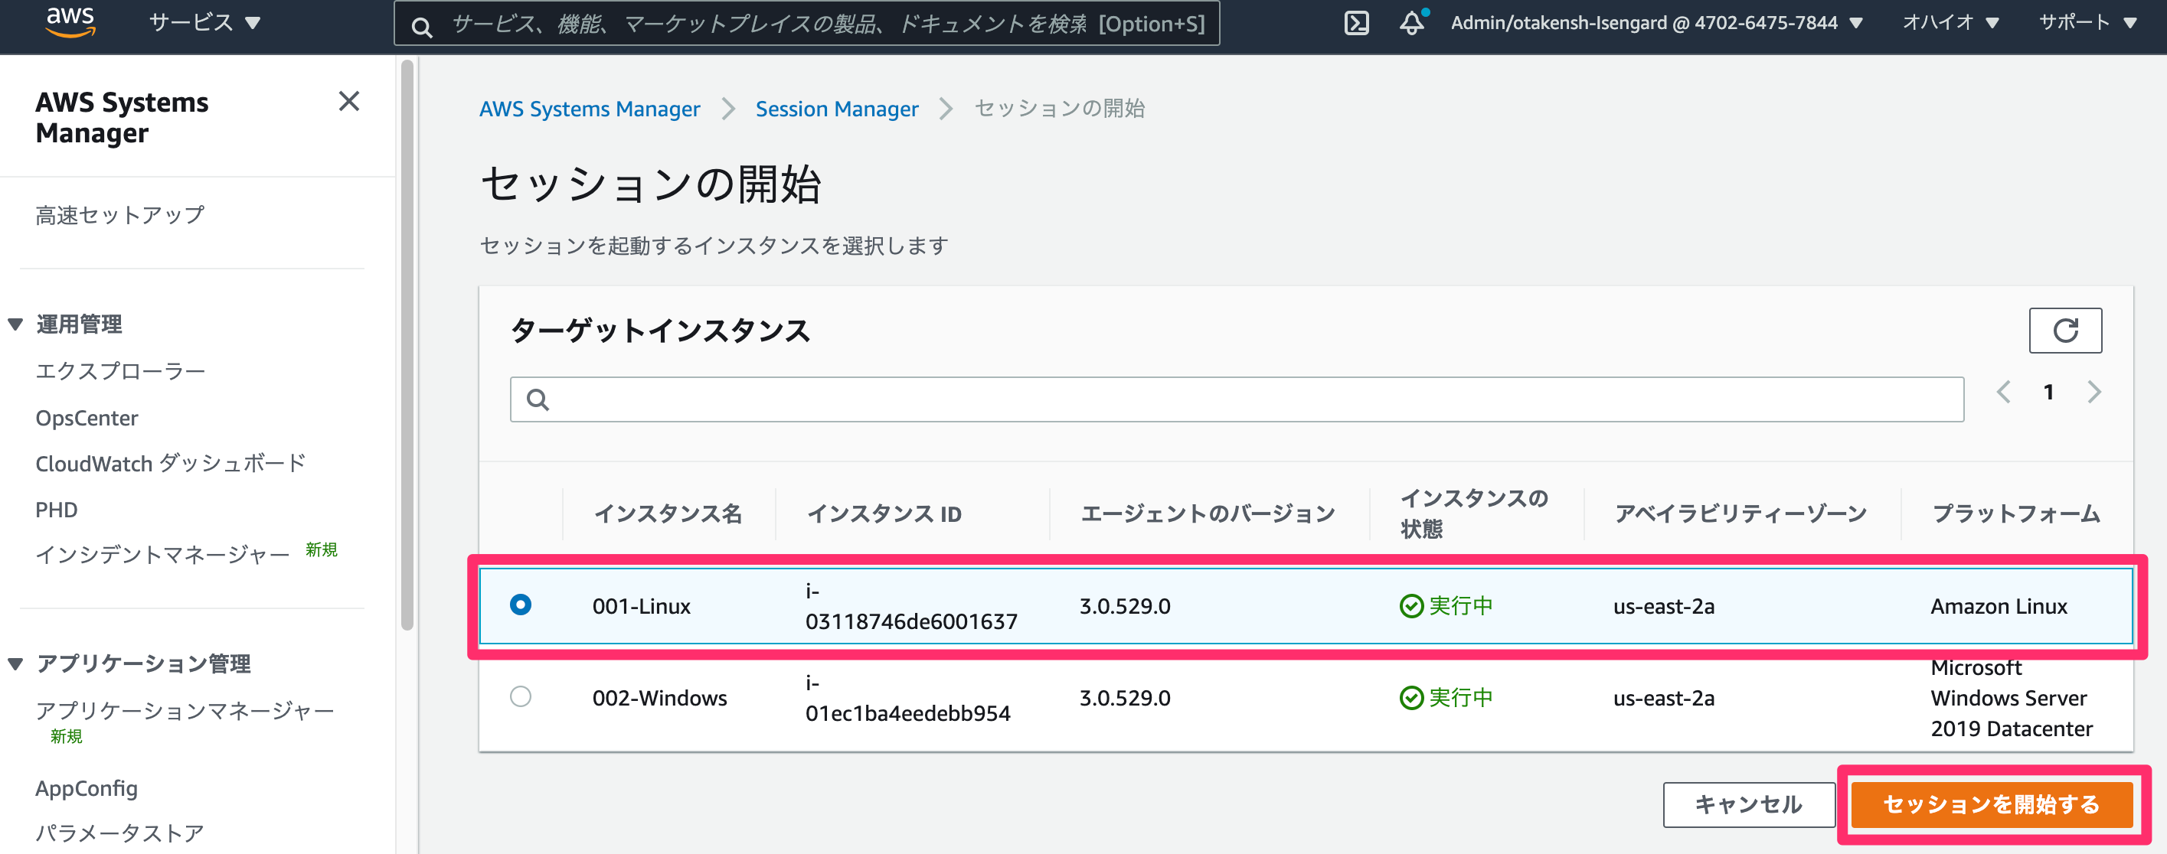2167x854 pixels.
Task: Open CloudWatch ダッシュボード in sidebar
Action: [171, 463]
